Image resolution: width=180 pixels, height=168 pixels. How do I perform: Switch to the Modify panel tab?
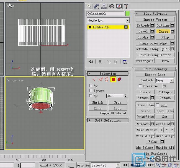point(96,6)
